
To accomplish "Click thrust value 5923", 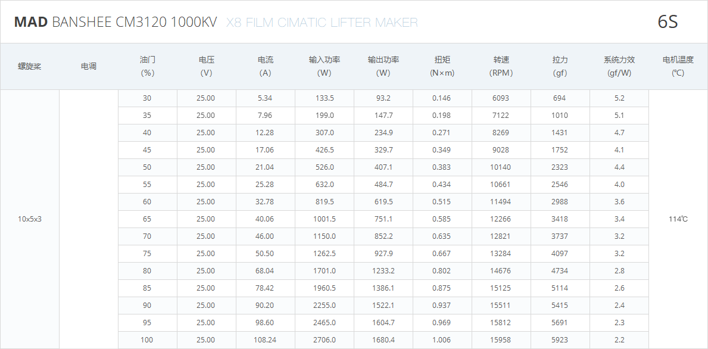I will click(560, 340).
